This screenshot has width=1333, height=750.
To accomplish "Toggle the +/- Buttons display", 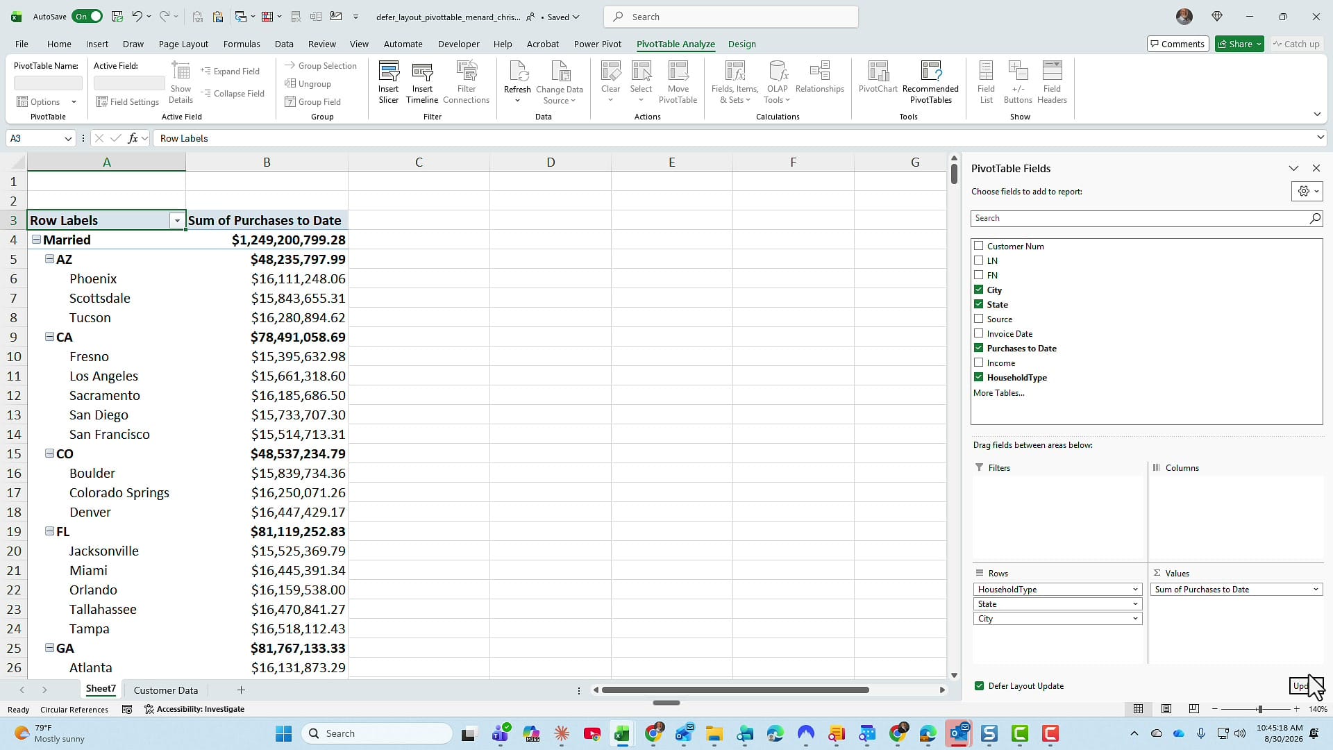I will pyautogui.click(x=1018, y=82).
